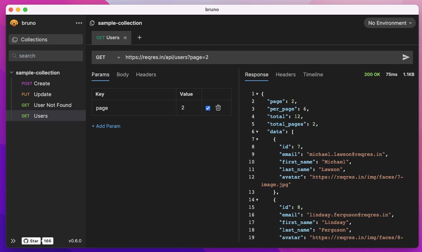Image resolution: width=422 pixels, height=252 pixels.
Task: Click the + Add Param link
Action: 106,126
